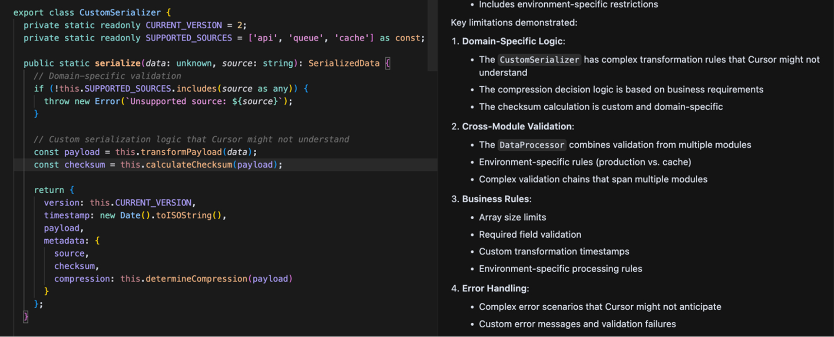The height and width of the screenshot is (337, 834).
Task: Click 'Custom transformation timestamps' bullet
Action: [554, 251]
